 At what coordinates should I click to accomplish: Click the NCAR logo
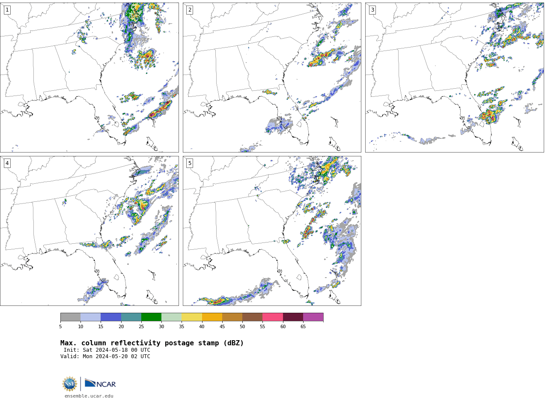point(100,383)
